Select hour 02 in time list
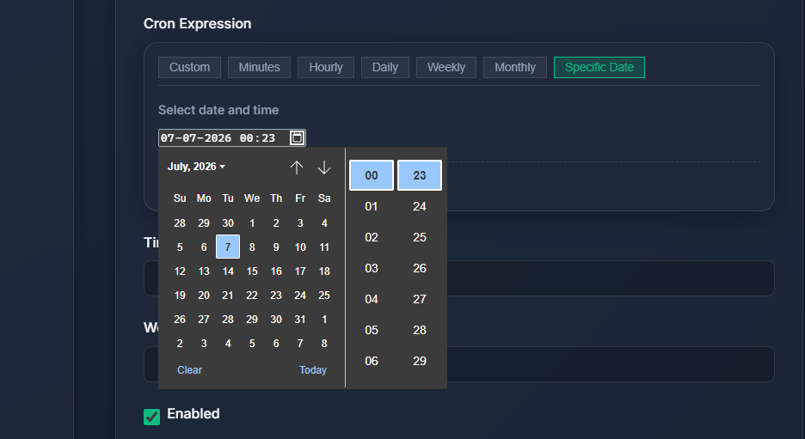805x439 pixels. coord(372,237)
